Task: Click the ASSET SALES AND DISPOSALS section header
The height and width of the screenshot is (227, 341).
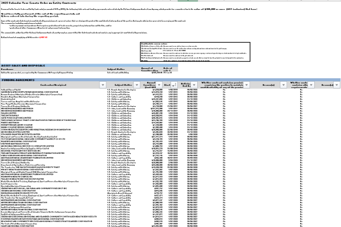Action: pos(26,65)
